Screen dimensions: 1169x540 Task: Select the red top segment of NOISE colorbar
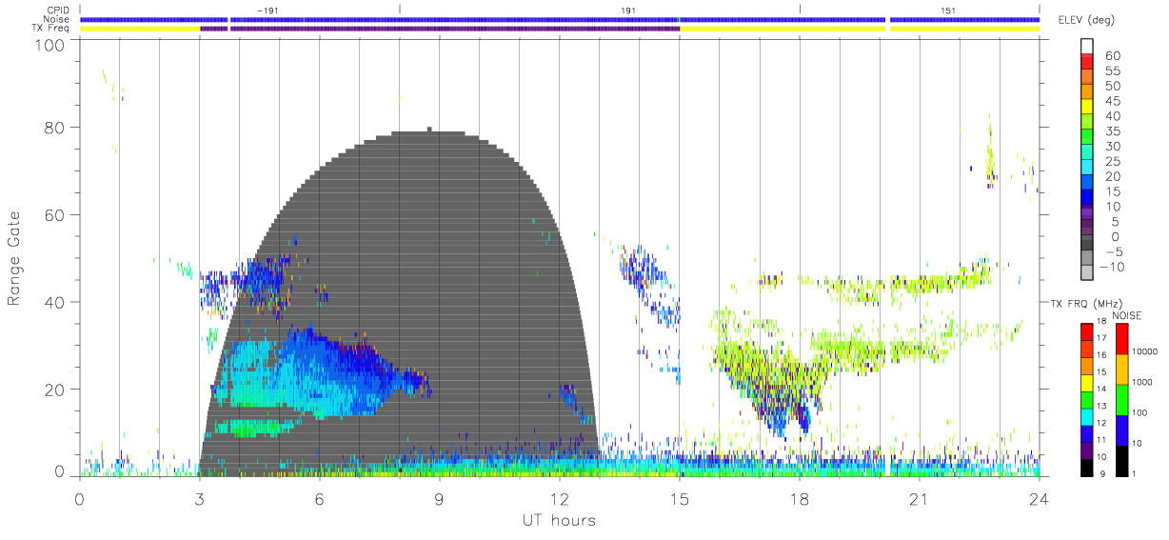tap(1122, 338)
